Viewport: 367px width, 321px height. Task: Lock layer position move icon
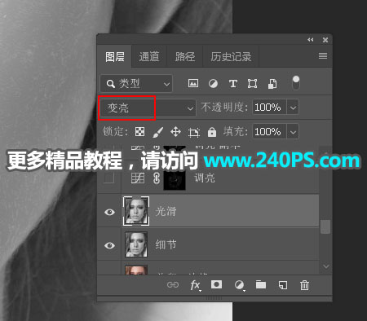click(x=175, y=132)
